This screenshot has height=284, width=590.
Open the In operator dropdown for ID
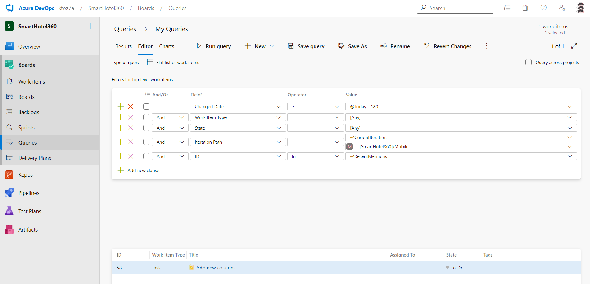(x=315, y=156)
